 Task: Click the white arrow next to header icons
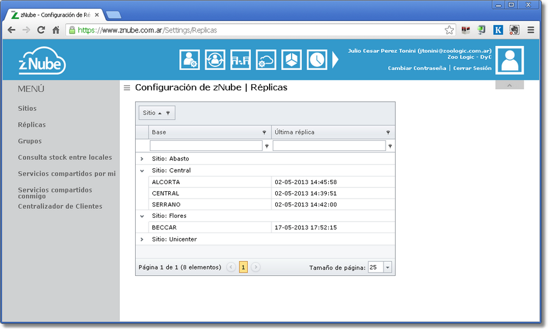click(x=336, y=60)
